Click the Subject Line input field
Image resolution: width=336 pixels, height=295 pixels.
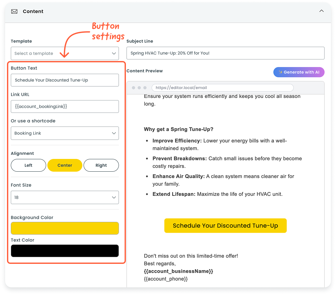[x=225, y=53]
